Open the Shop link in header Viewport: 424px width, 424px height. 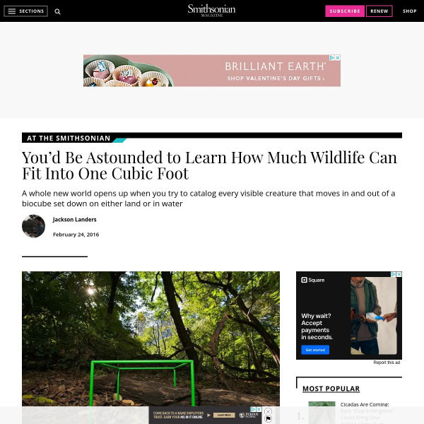coord(409,11)
